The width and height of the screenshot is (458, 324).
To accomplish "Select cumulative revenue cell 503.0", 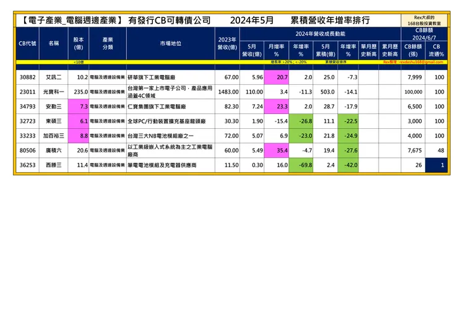I will 326,92.
